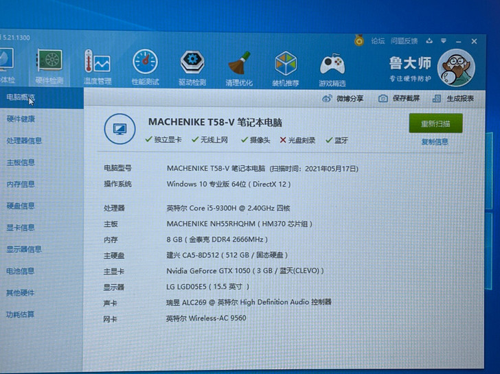Click the 瑞昱 ALC269 sound card value
This screenshot has width=500, height=374.
click(x=249, y=302)
